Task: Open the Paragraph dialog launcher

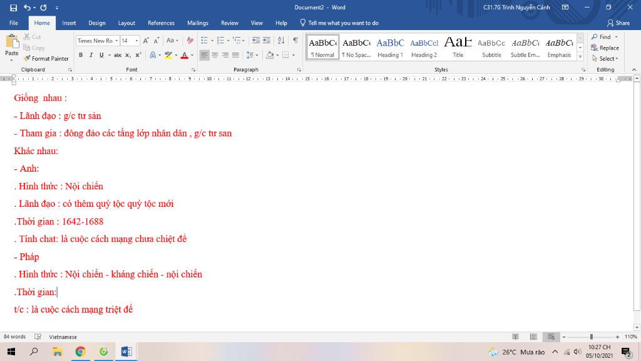Action: click(x=299, y=70)
